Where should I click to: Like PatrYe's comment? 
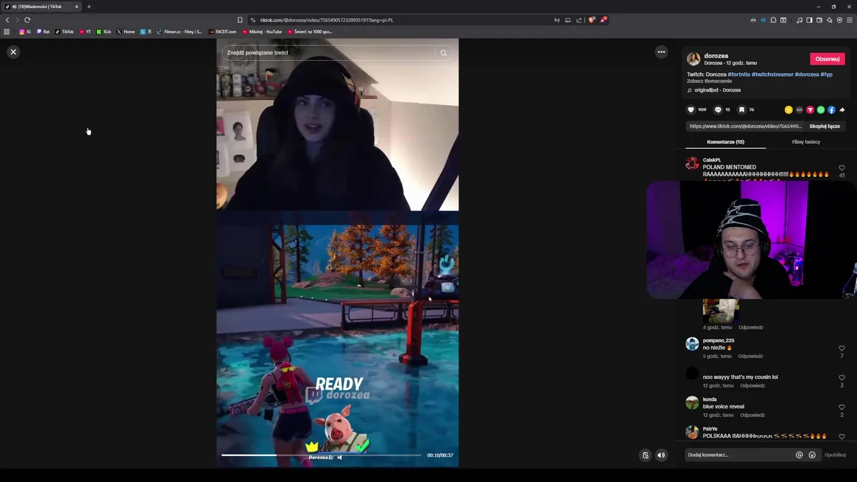[842, 436]
